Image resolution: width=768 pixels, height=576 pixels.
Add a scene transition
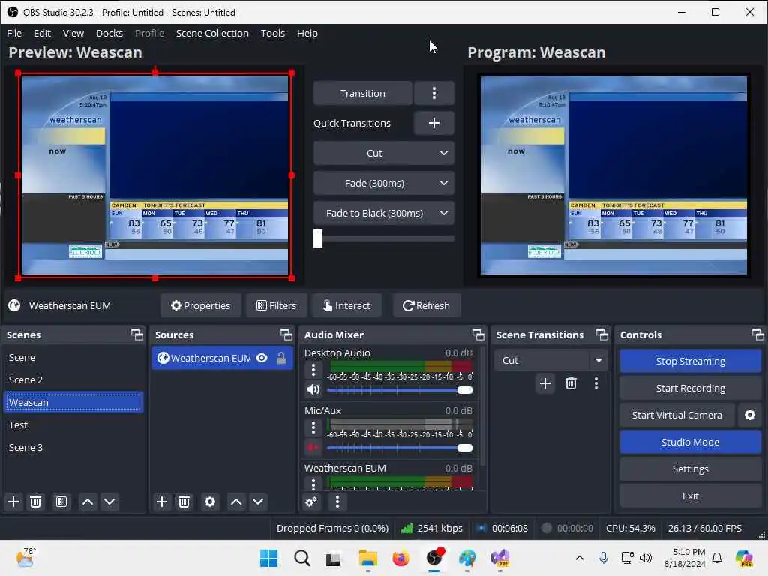545,383
